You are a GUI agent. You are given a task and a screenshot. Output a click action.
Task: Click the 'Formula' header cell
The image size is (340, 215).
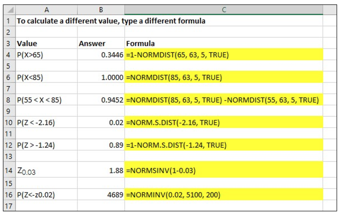223,43
